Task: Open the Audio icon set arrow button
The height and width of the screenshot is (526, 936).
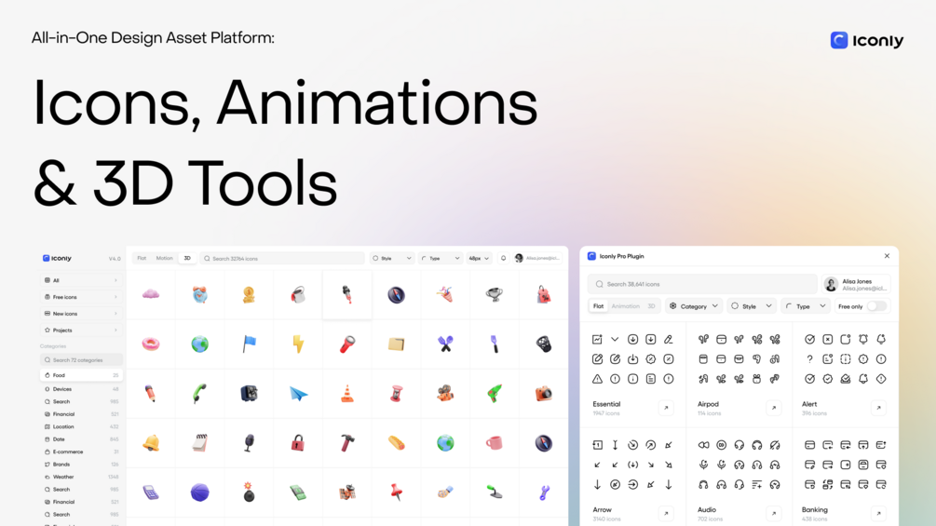Action: tap(774, 513)
